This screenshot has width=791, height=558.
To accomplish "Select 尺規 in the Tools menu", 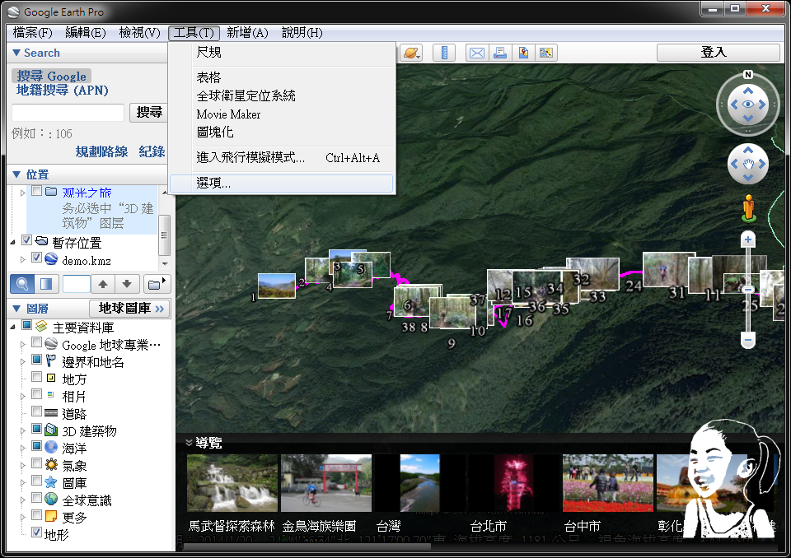I will pyautogui.click(x=282, y=52).
